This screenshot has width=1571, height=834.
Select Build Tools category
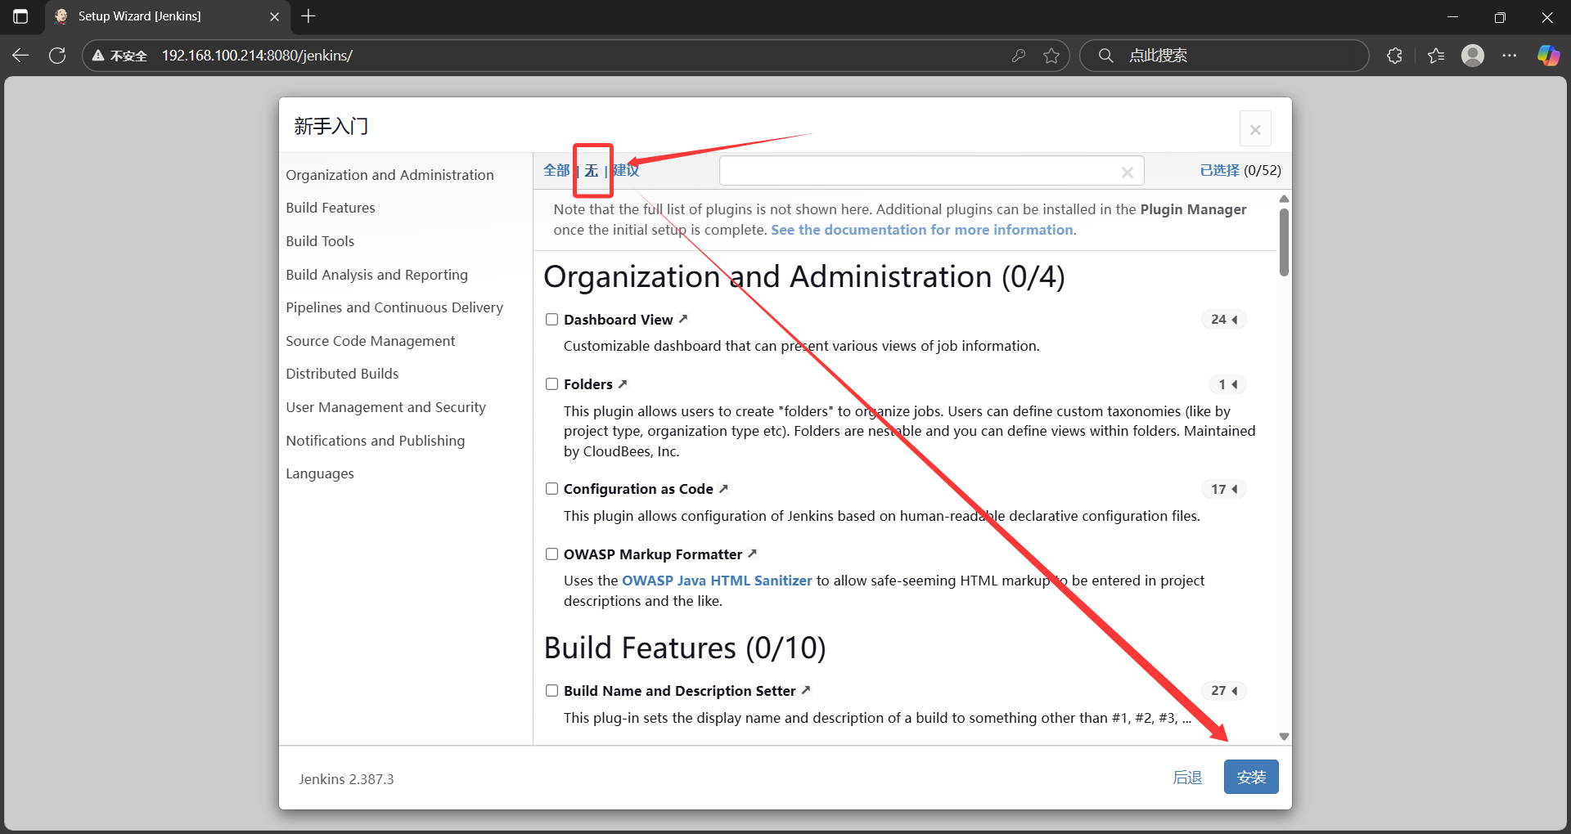(x=320, y=241)
